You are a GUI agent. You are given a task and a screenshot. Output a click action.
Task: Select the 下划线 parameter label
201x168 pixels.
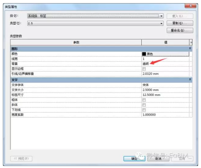(16, 110)
